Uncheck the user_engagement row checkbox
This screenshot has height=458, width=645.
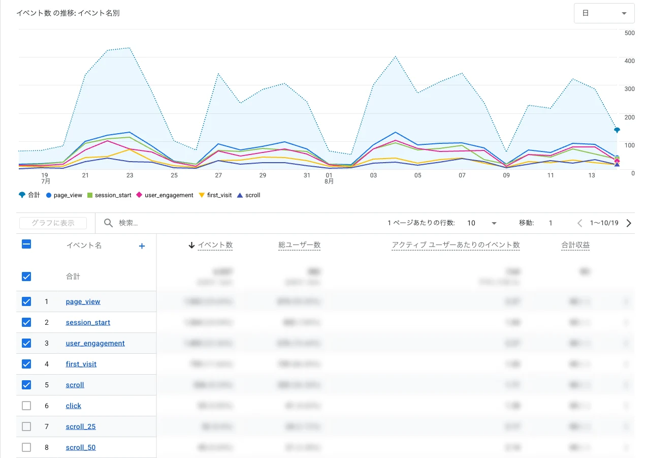(26, 343)
